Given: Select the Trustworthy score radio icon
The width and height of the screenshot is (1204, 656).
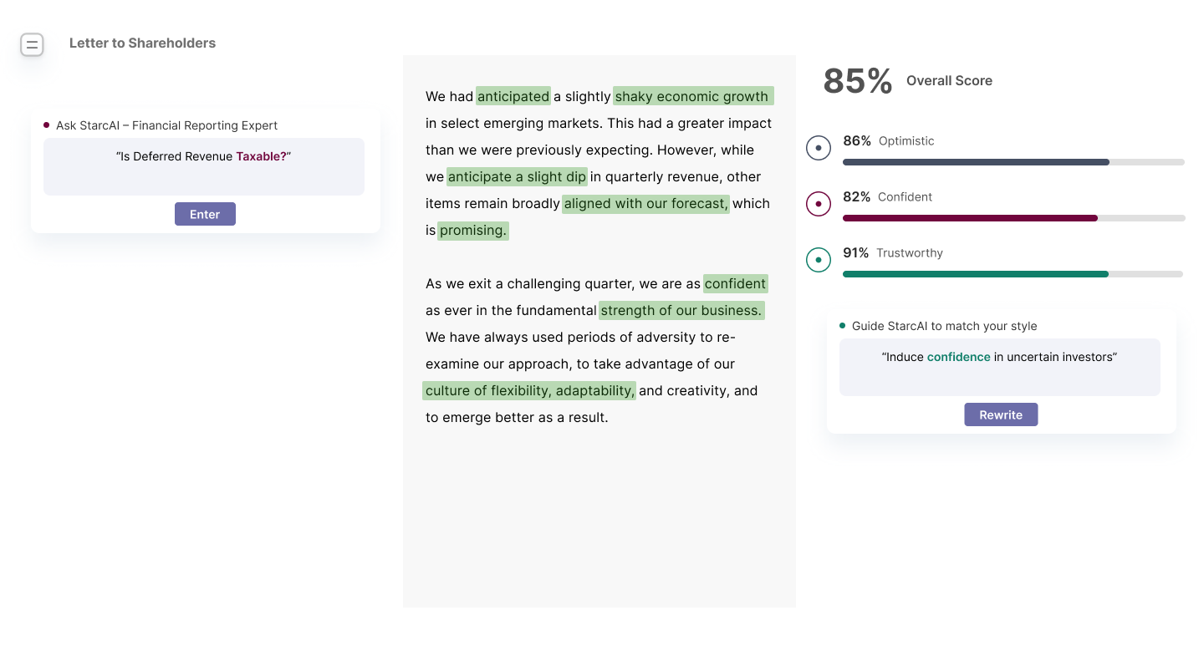Looking at the screenshot, I should (818, 260).
